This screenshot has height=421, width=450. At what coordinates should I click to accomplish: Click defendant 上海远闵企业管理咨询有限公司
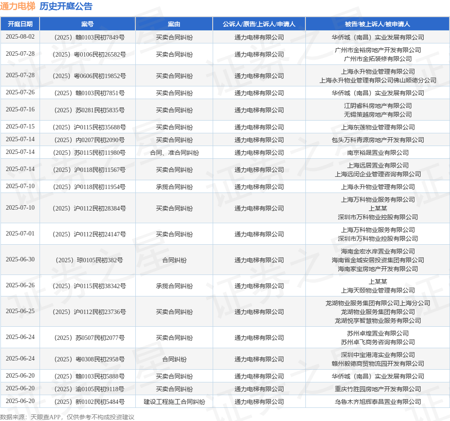(x=378, y=174)
